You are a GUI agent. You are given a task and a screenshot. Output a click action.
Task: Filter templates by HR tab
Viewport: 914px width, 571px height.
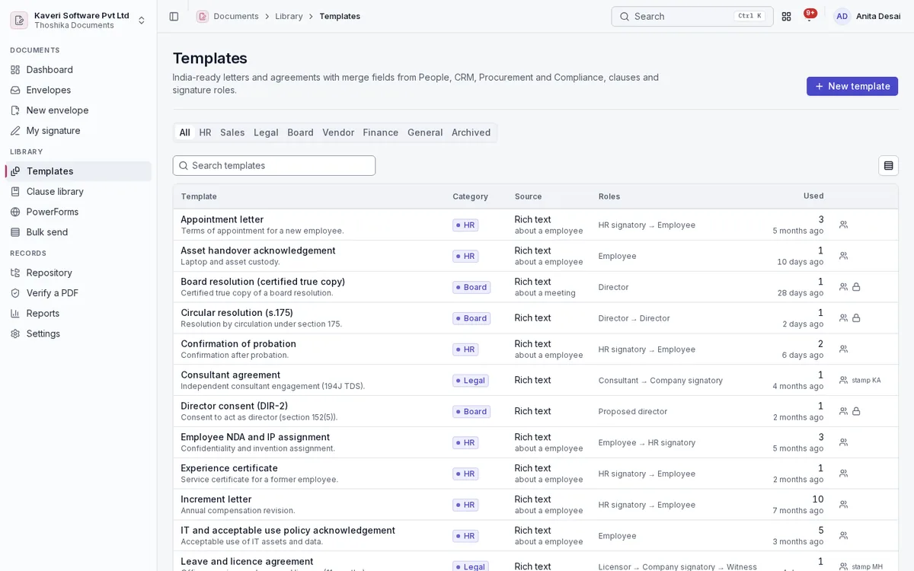[x=206, y=132]
